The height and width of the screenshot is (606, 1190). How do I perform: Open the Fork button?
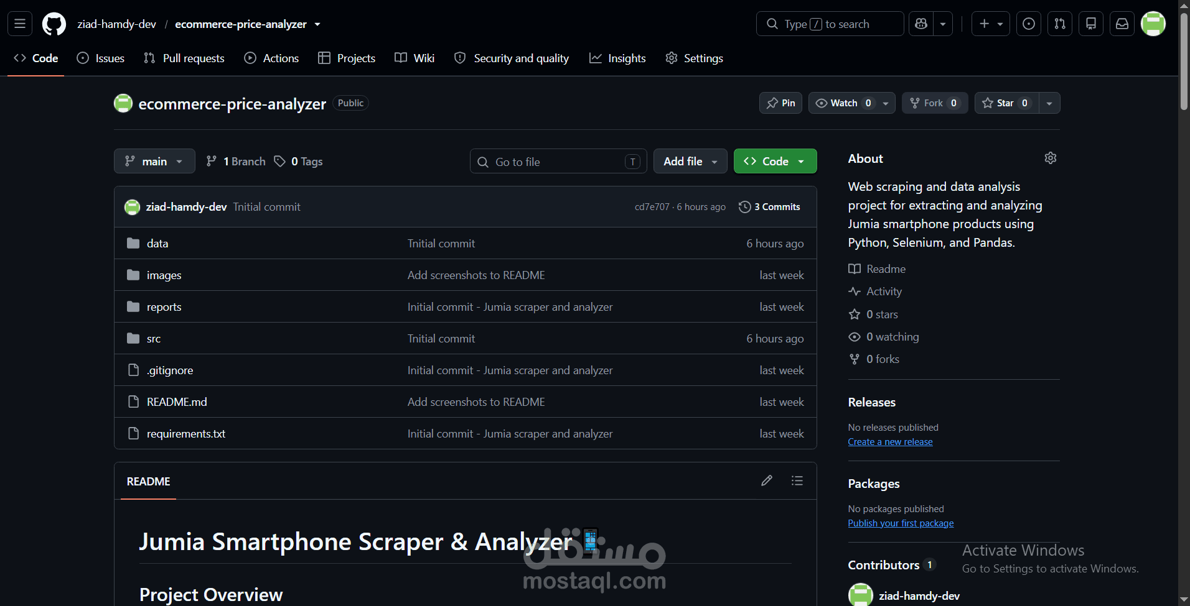935,103
